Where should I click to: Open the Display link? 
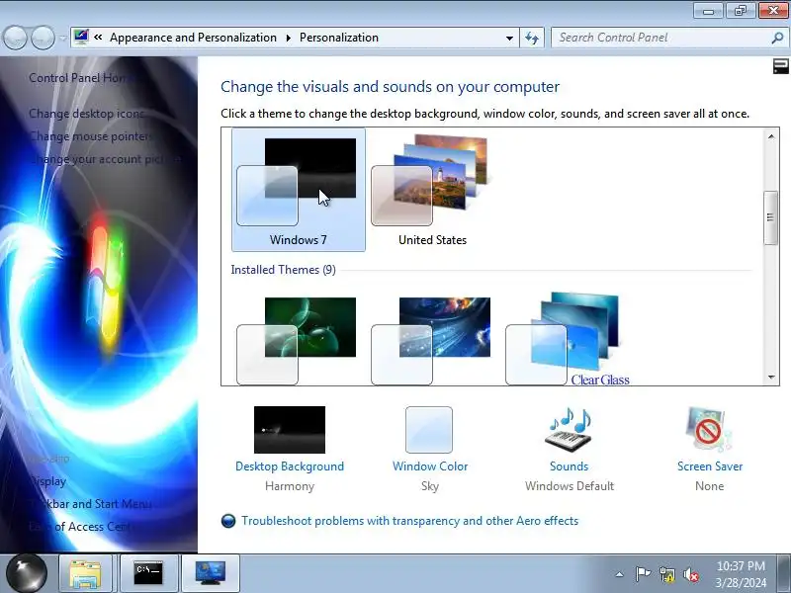[47, 481]
